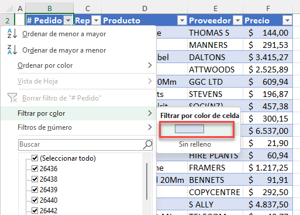Screen dimensions: 300x215
Task: Click cell S ALLY
Action: (x=215, y=204)
